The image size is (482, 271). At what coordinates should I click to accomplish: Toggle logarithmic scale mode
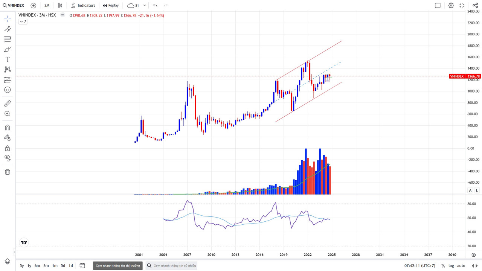coord(451,266)
